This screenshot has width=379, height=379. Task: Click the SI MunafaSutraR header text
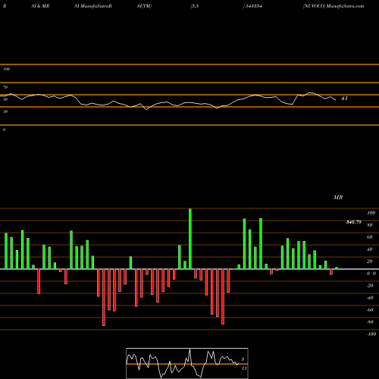(93, 6)
